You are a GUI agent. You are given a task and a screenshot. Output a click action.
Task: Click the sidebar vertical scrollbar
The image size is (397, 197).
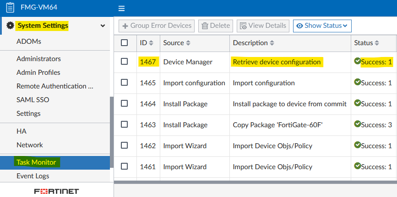coord(112,132)
